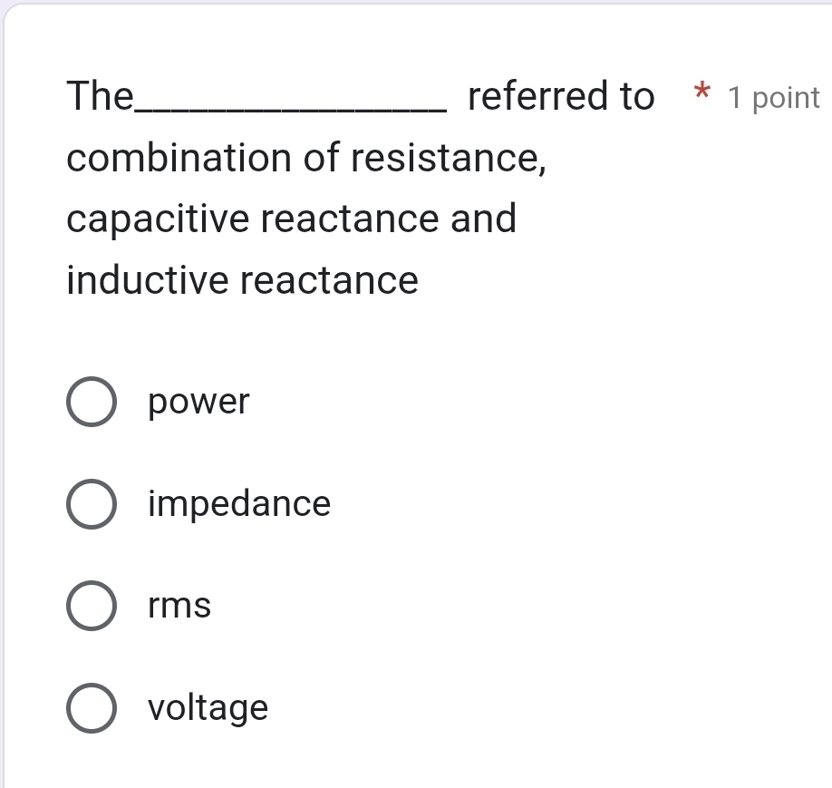
Task: Click the word "resistance," in the question
Action: tap(449, 159)
